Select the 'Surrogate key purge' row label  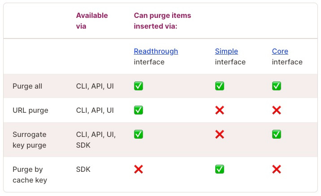(x=30, y=140)
